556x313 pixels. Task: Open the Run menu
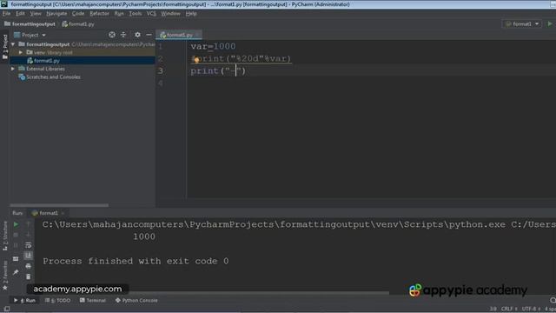click(119, 14)
